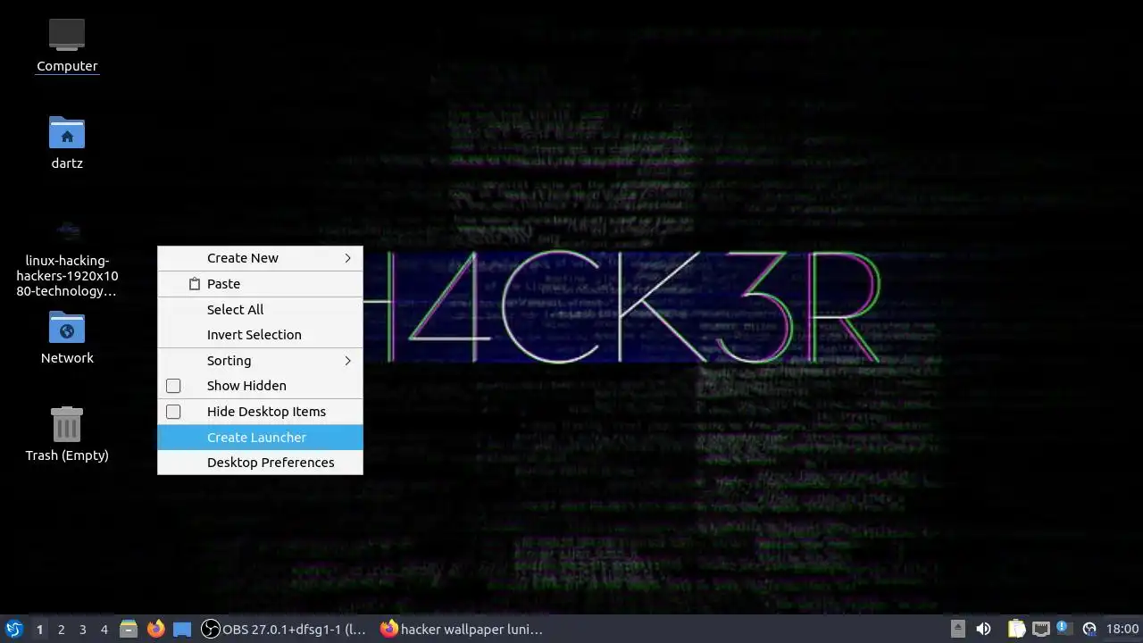Switch to hacker wallpaper Firefox taskbar window
Screen dimensions: 1143x643
[x=462, y=629]
